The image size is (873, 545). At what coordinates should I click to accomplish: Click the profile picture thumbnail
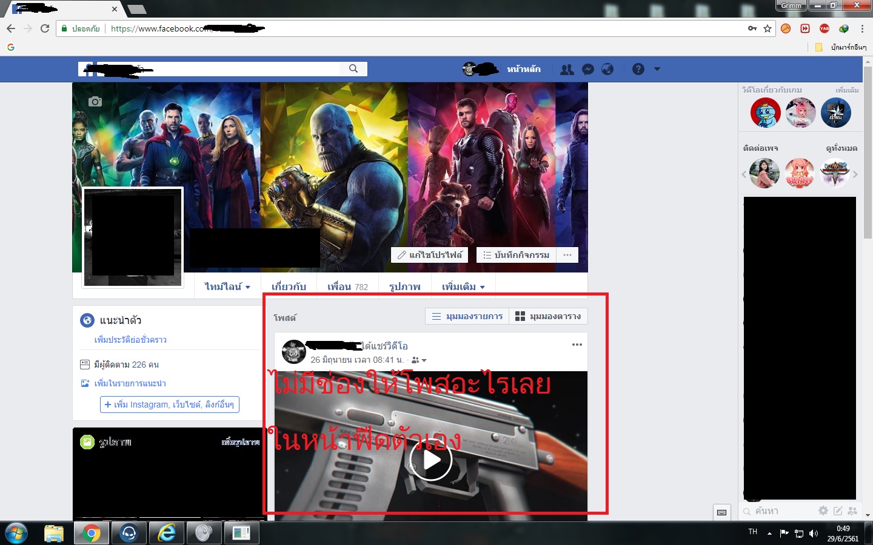point(133,237)
